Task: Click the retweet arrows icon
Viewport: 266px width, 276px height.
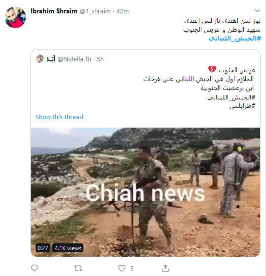Action: [78, 269]
